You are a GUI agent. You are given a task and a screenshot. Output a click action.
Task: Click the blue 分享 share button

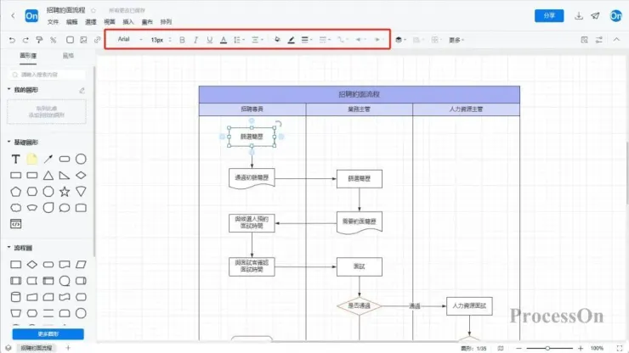549,15
